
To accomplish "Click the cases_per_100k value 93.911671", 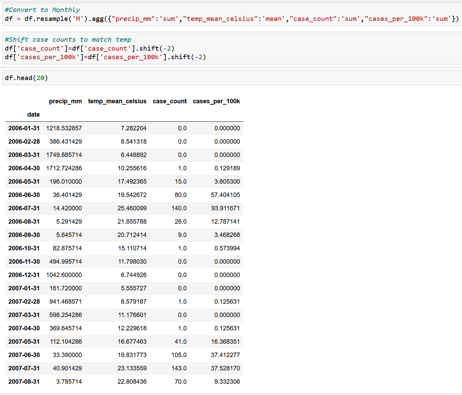I will point(225,208).
